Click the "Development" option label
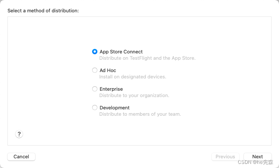 [115, 108]
